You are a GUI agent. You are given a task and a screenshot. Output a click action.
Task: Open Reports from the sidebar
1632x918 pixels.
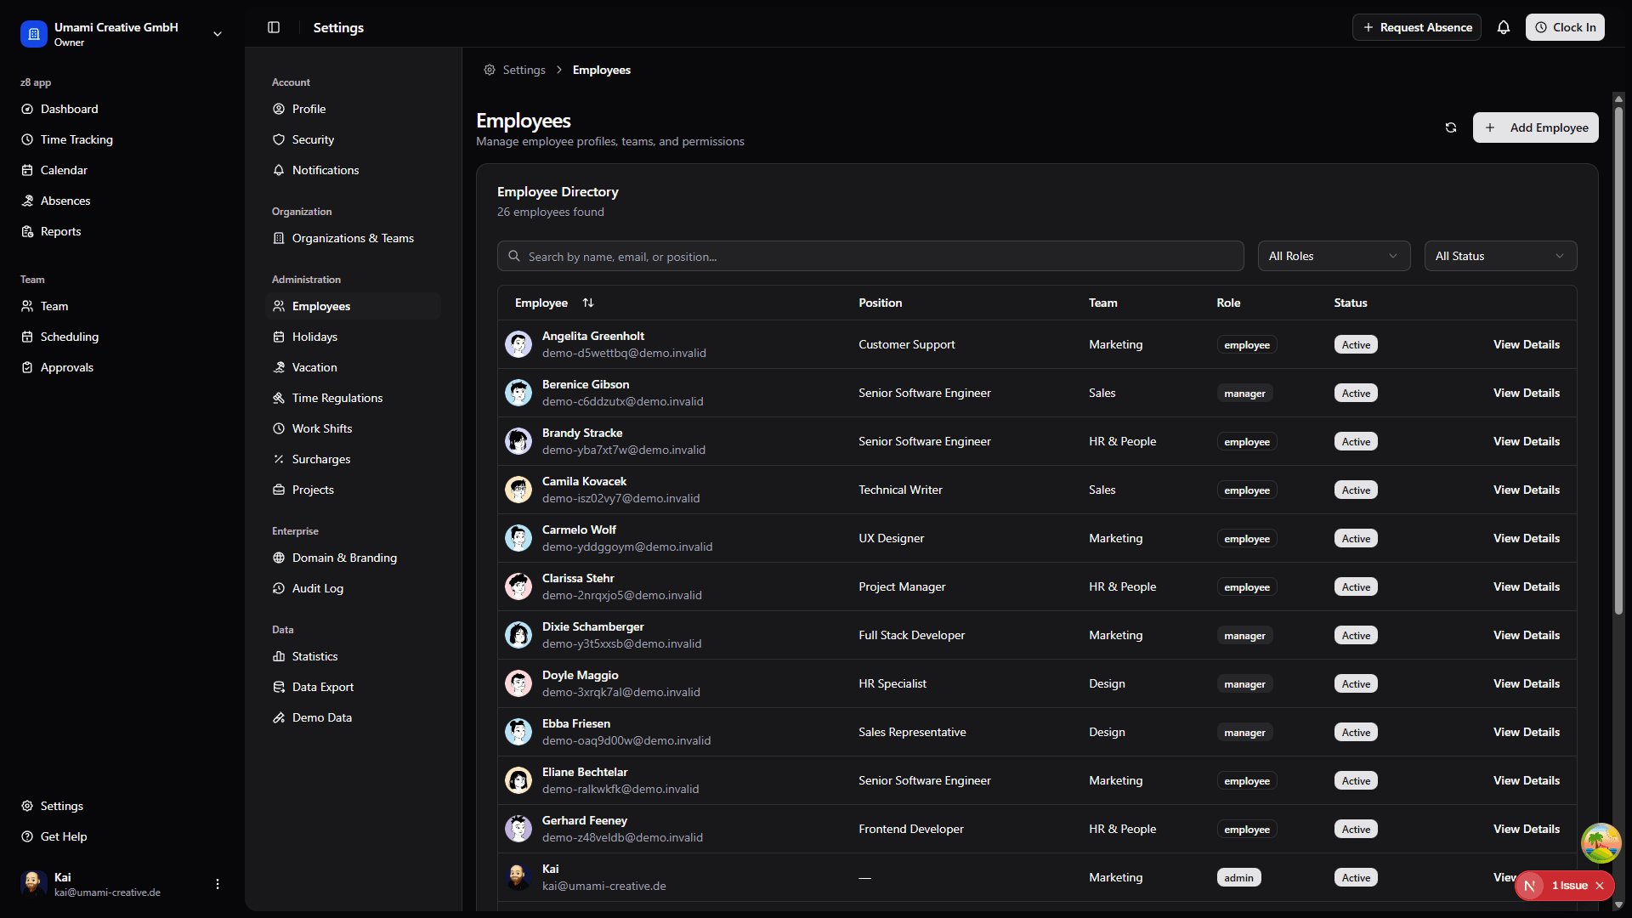point(60,231)
